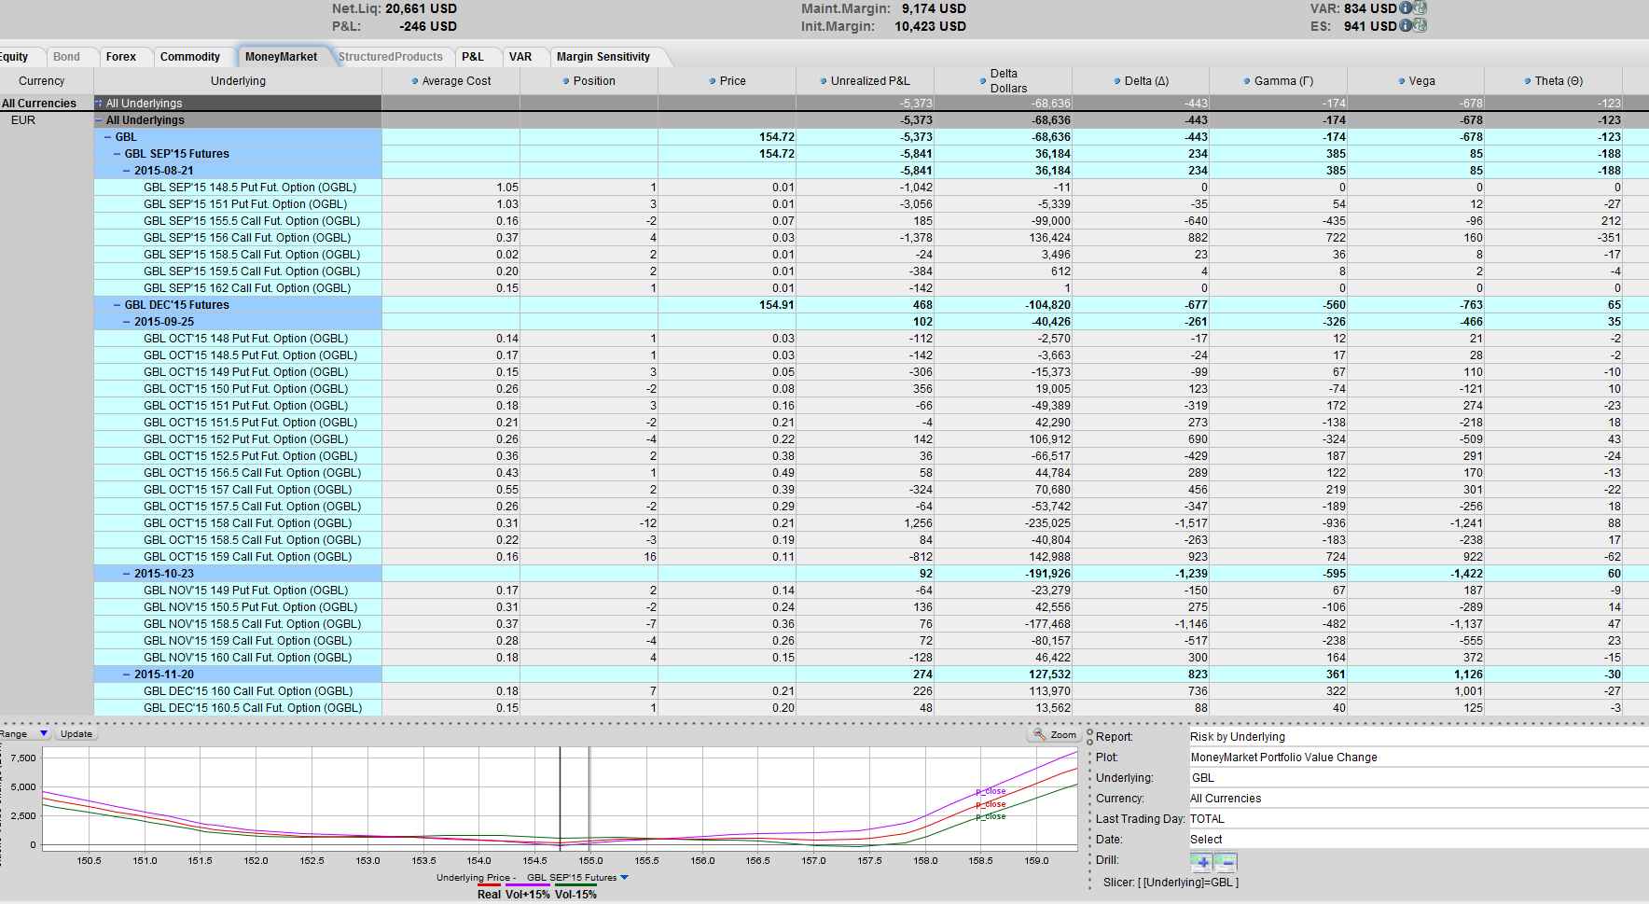Click the VAR detail report icon
The width and height of the screenshot is (1649, 904).
1420,8
